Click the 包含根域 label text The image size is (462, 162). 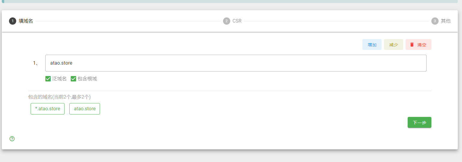click(87, 79)
